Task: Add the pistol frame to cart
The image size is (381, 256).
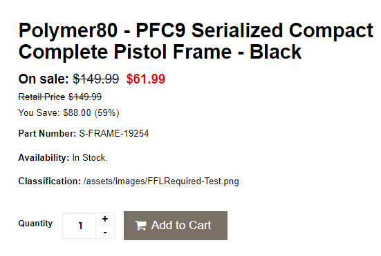Action: [176, 226]
